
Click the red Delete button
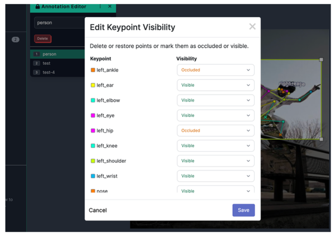[42, 39]
